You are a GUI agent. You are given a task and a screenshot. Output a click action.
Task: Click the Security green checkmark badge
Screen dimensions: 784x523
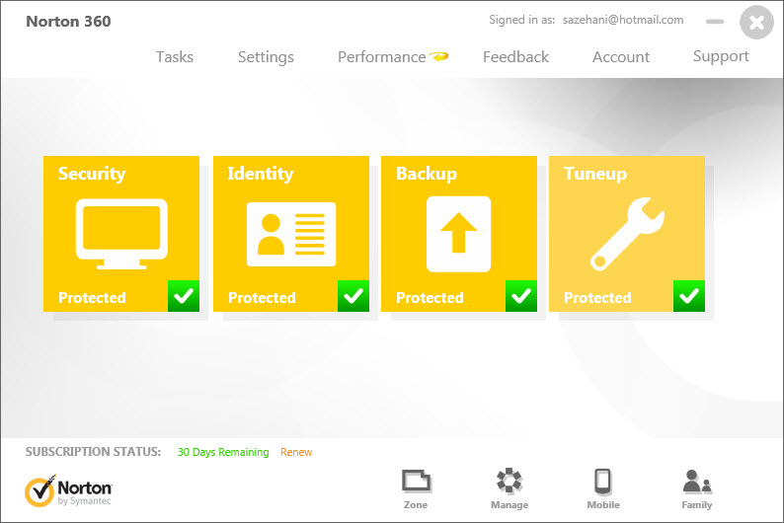184,296
